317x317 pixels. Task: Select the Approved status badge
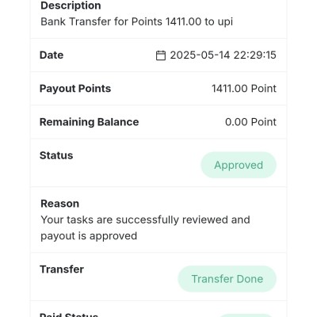[x=239, y=165]
